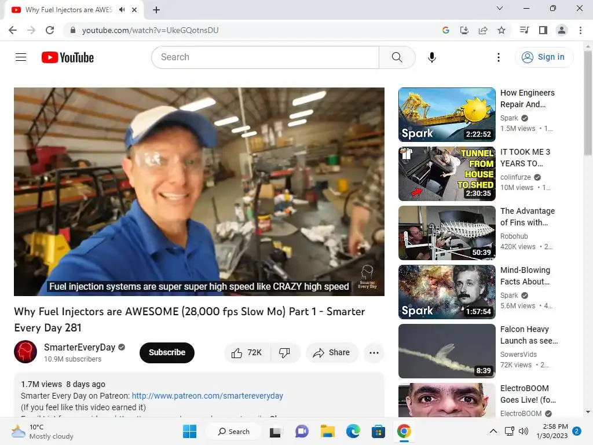Screen dimensions: 593x445
Task: Reload the YouTube page
Action: coord(50,30)
